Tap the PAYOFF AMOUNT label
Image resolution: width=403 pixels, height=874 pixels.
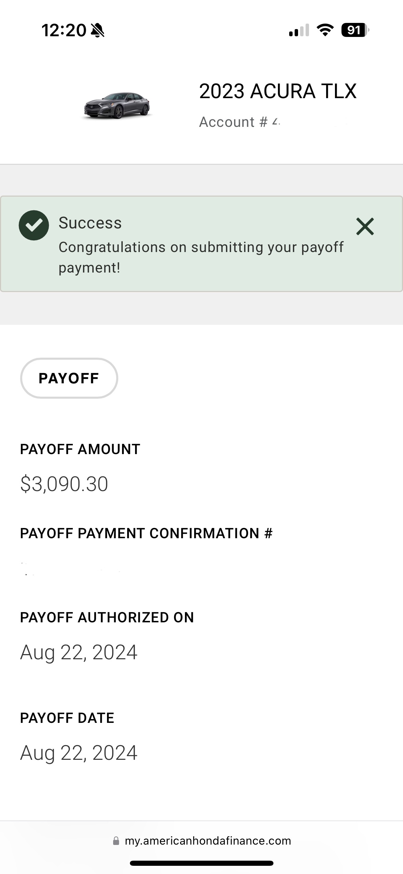point(80,449)
